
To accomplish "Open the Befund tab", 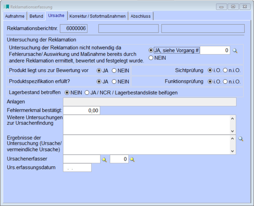I will point(36,16).
